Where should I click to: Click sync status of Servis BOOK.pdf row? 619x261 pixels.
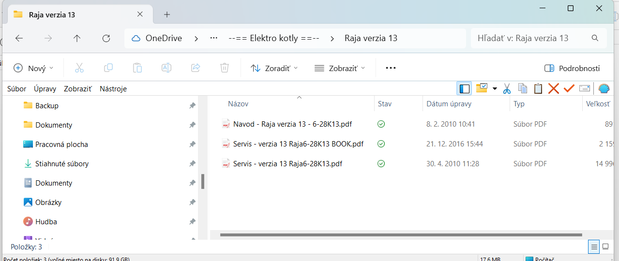[x=381, y=144]
